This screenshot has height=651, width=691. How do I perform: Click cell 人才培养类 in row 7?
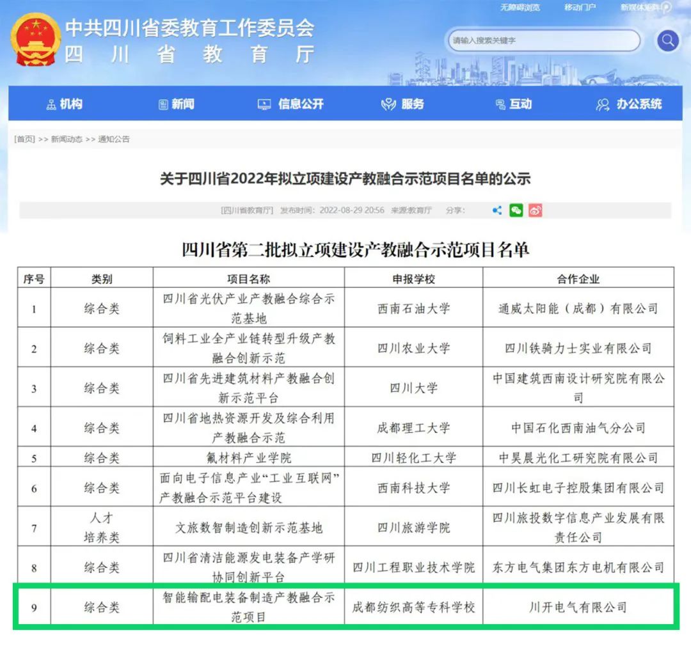click(102, 527)
